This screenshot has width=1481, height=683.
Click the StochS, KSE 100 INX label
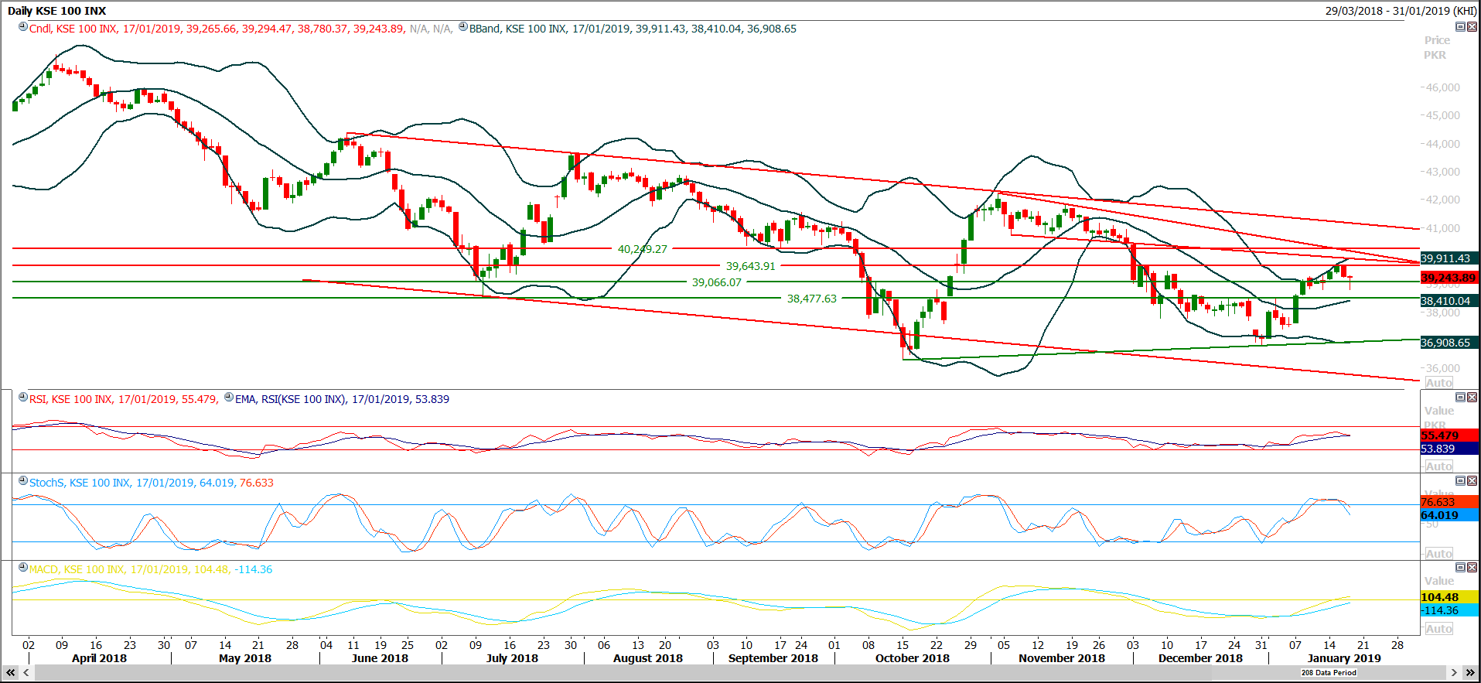click(x=80, y=483)
